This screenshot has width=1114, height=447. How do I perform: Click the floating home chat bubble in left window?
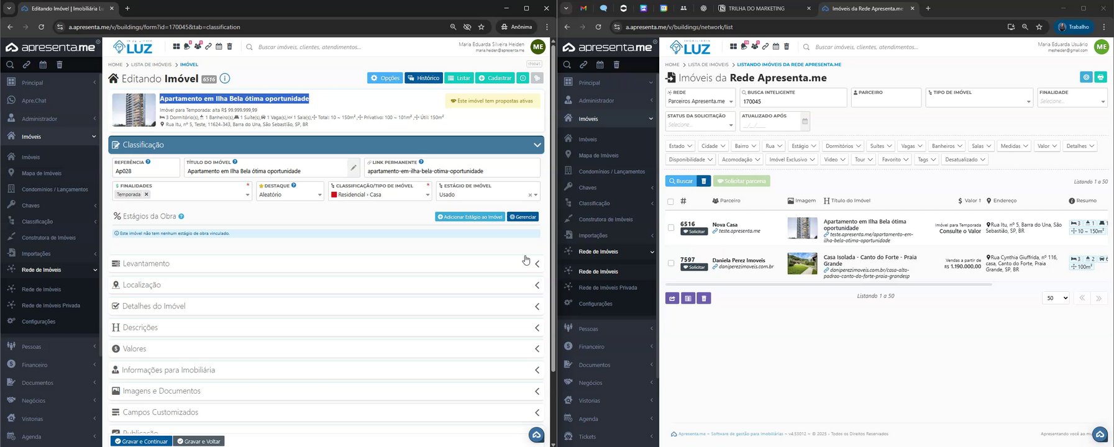[537, 435]
